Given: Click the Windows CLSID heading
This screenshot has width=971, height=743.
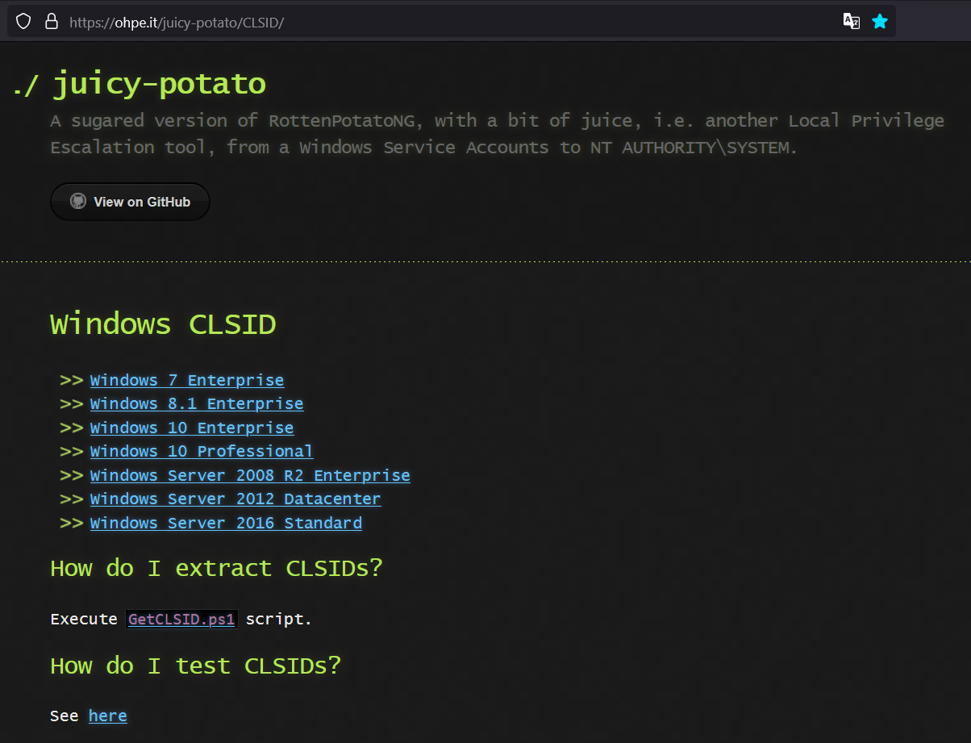Looking at the screenshot, I should [163, 324].
